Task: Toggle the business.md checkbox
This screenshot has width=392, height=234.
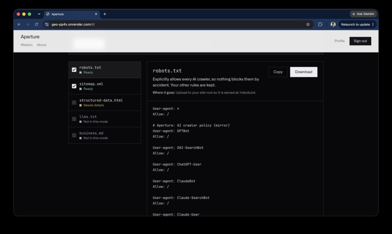Action: (74, 135)
